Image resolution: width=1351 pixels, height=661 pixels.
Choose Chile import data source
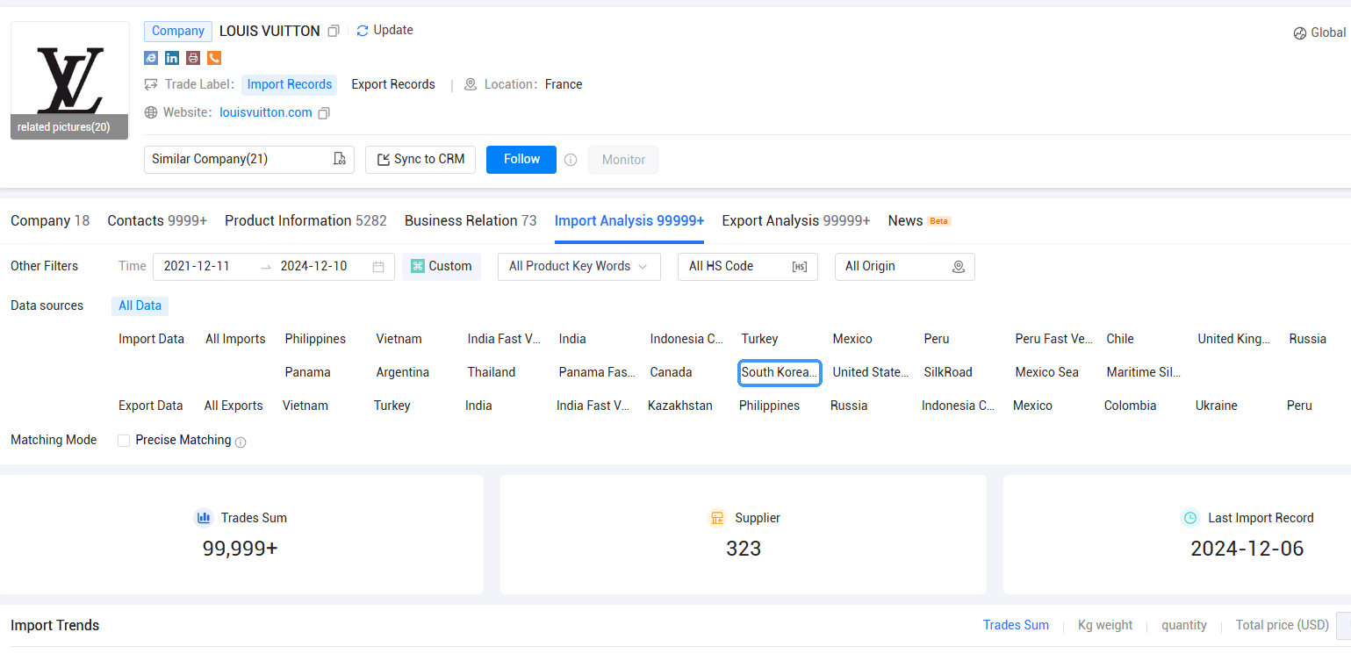tap(1120, 340)
